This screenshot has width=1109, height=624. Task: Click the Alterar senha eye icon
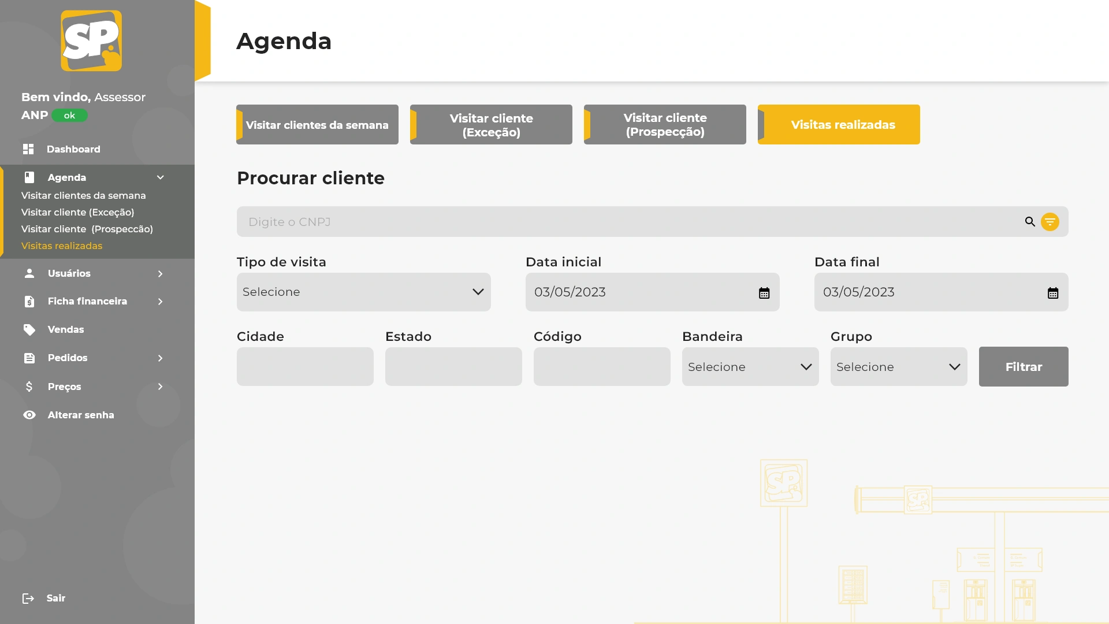point(29,415)
